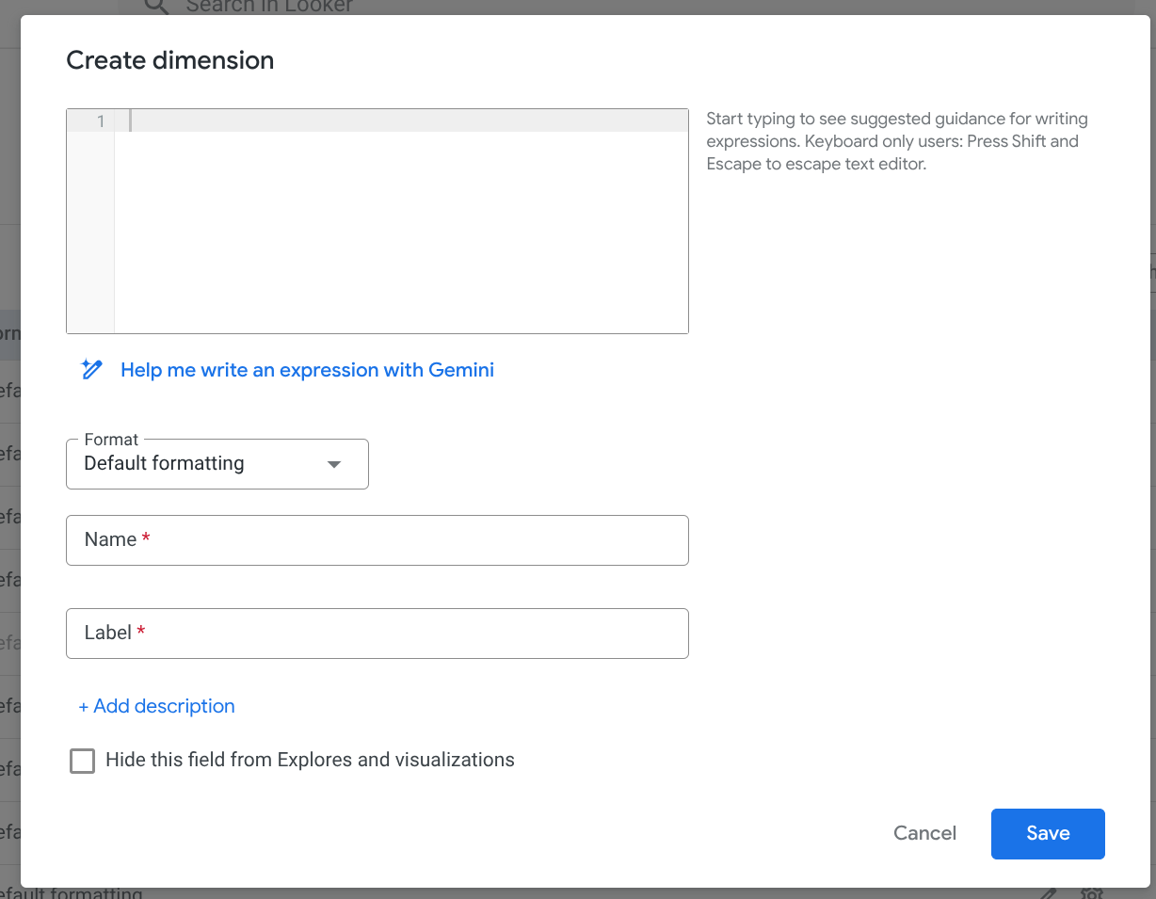The width and height of the screenshot is (1156, 899).
Task: Click Save to create the dimension
Action: click(x=1048, y=833)
